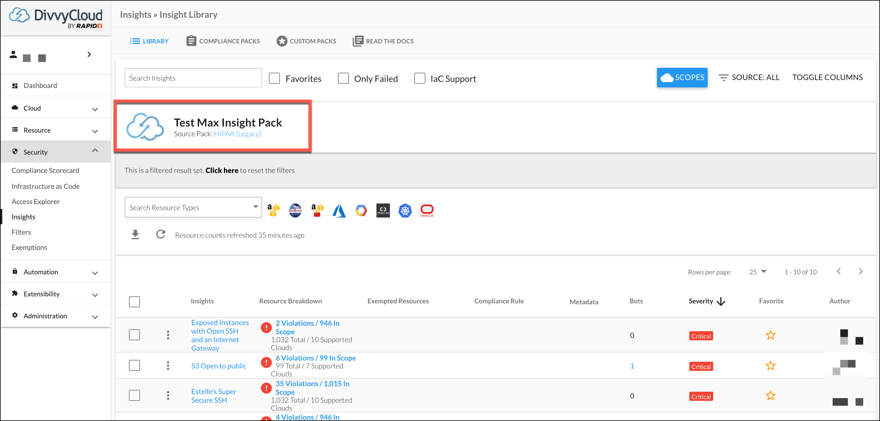Open actions menu for Estelle's Super Secure SSH

point(168,395)
